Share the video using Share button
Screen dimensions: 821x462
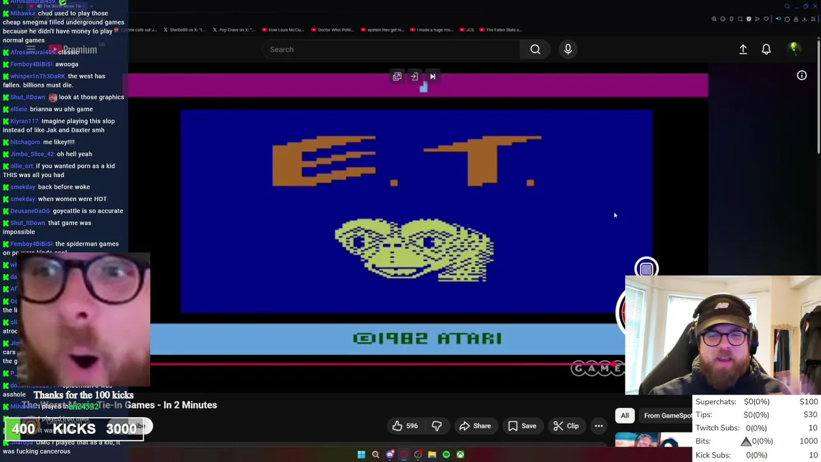pos(475,426)
